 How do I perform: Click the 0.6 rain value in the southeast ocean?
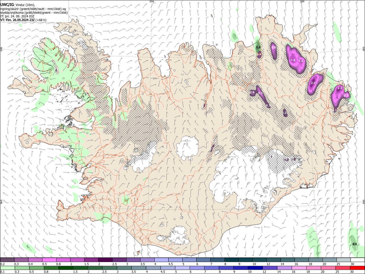(355, 244)
